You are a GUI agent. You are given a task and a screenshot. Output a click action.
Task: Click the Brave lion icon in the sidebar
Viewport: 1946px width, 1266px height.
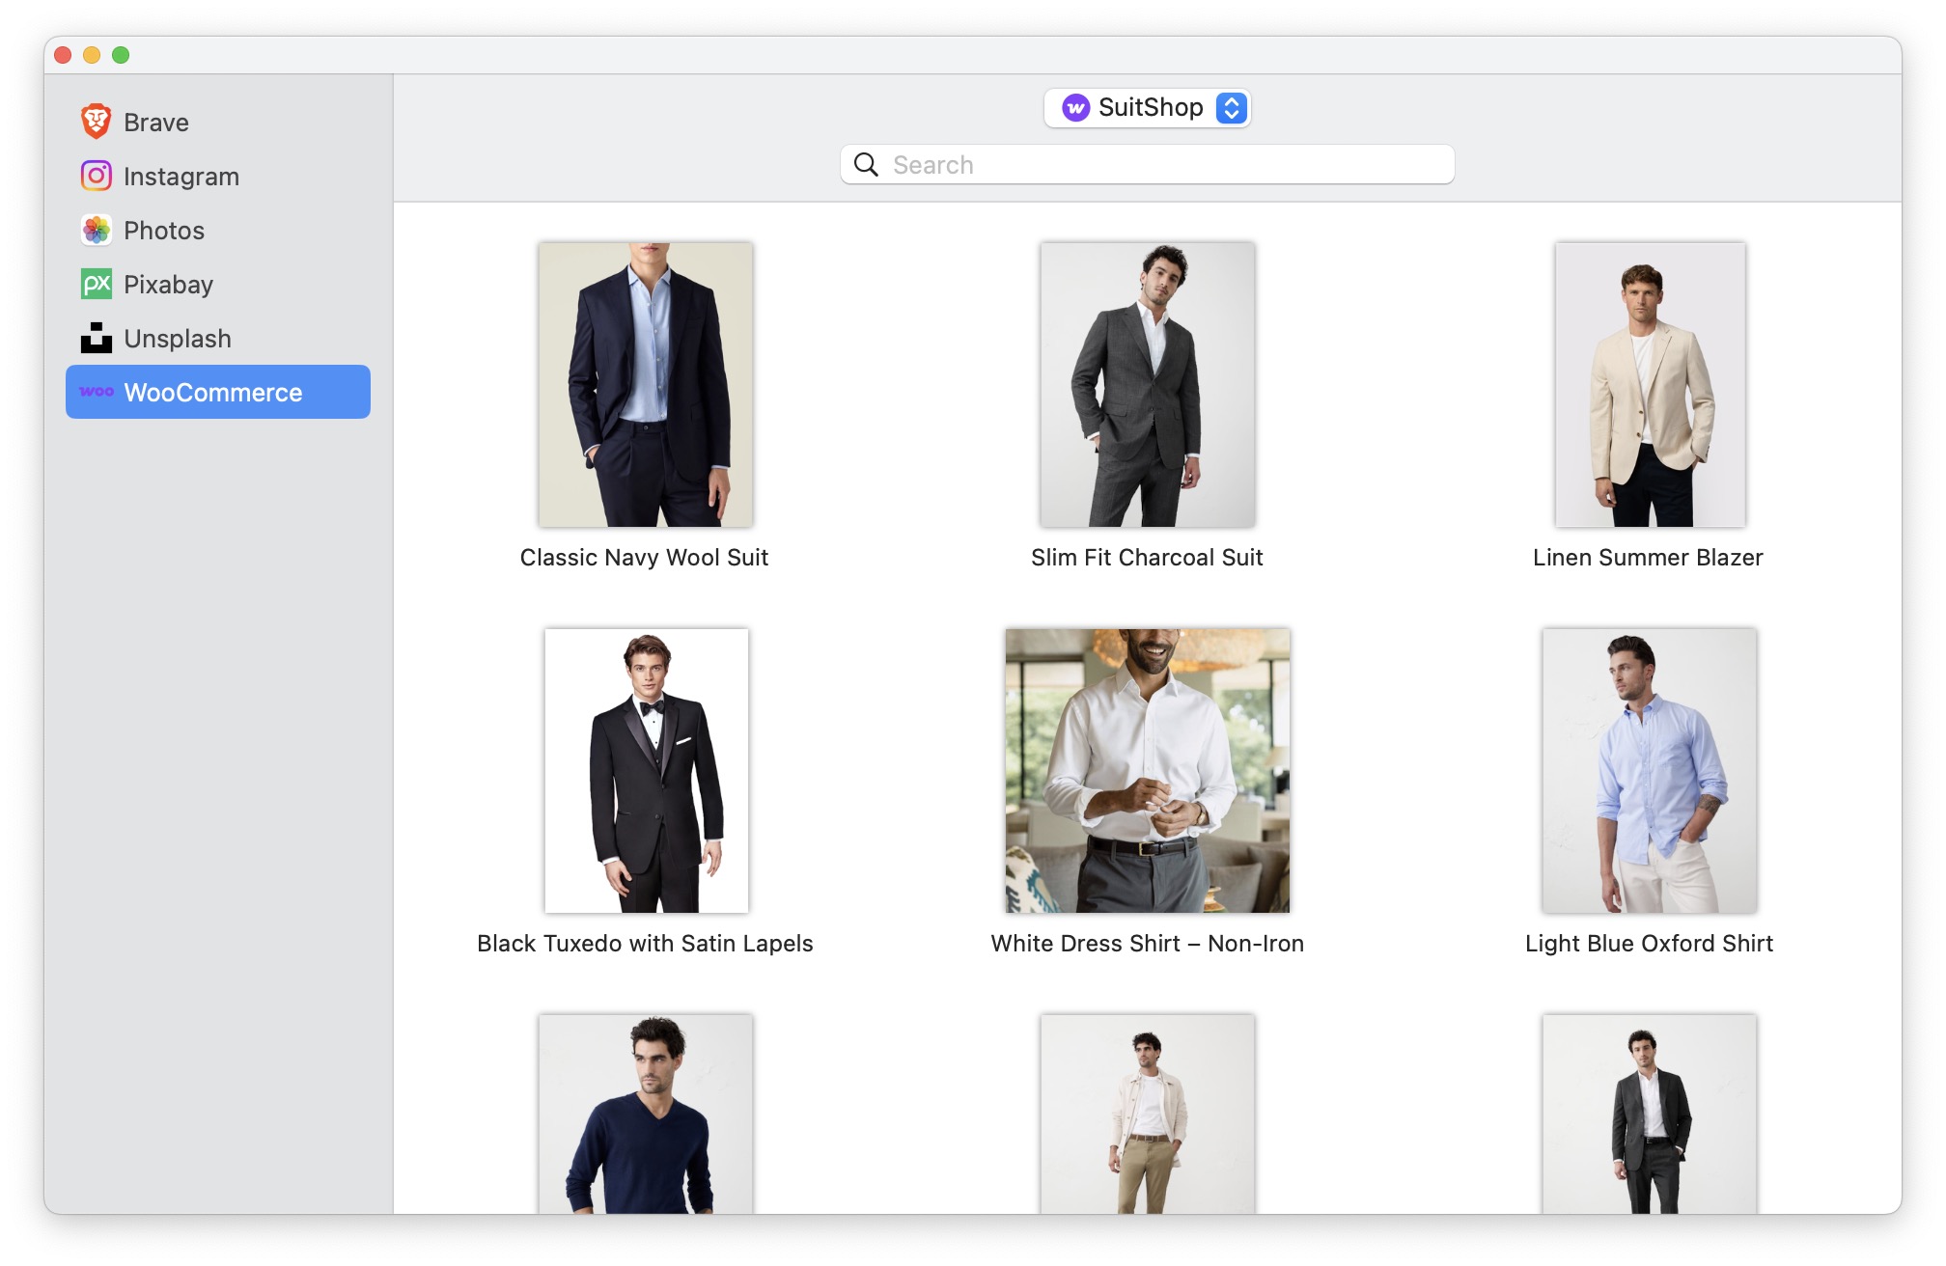coord(96,122)
